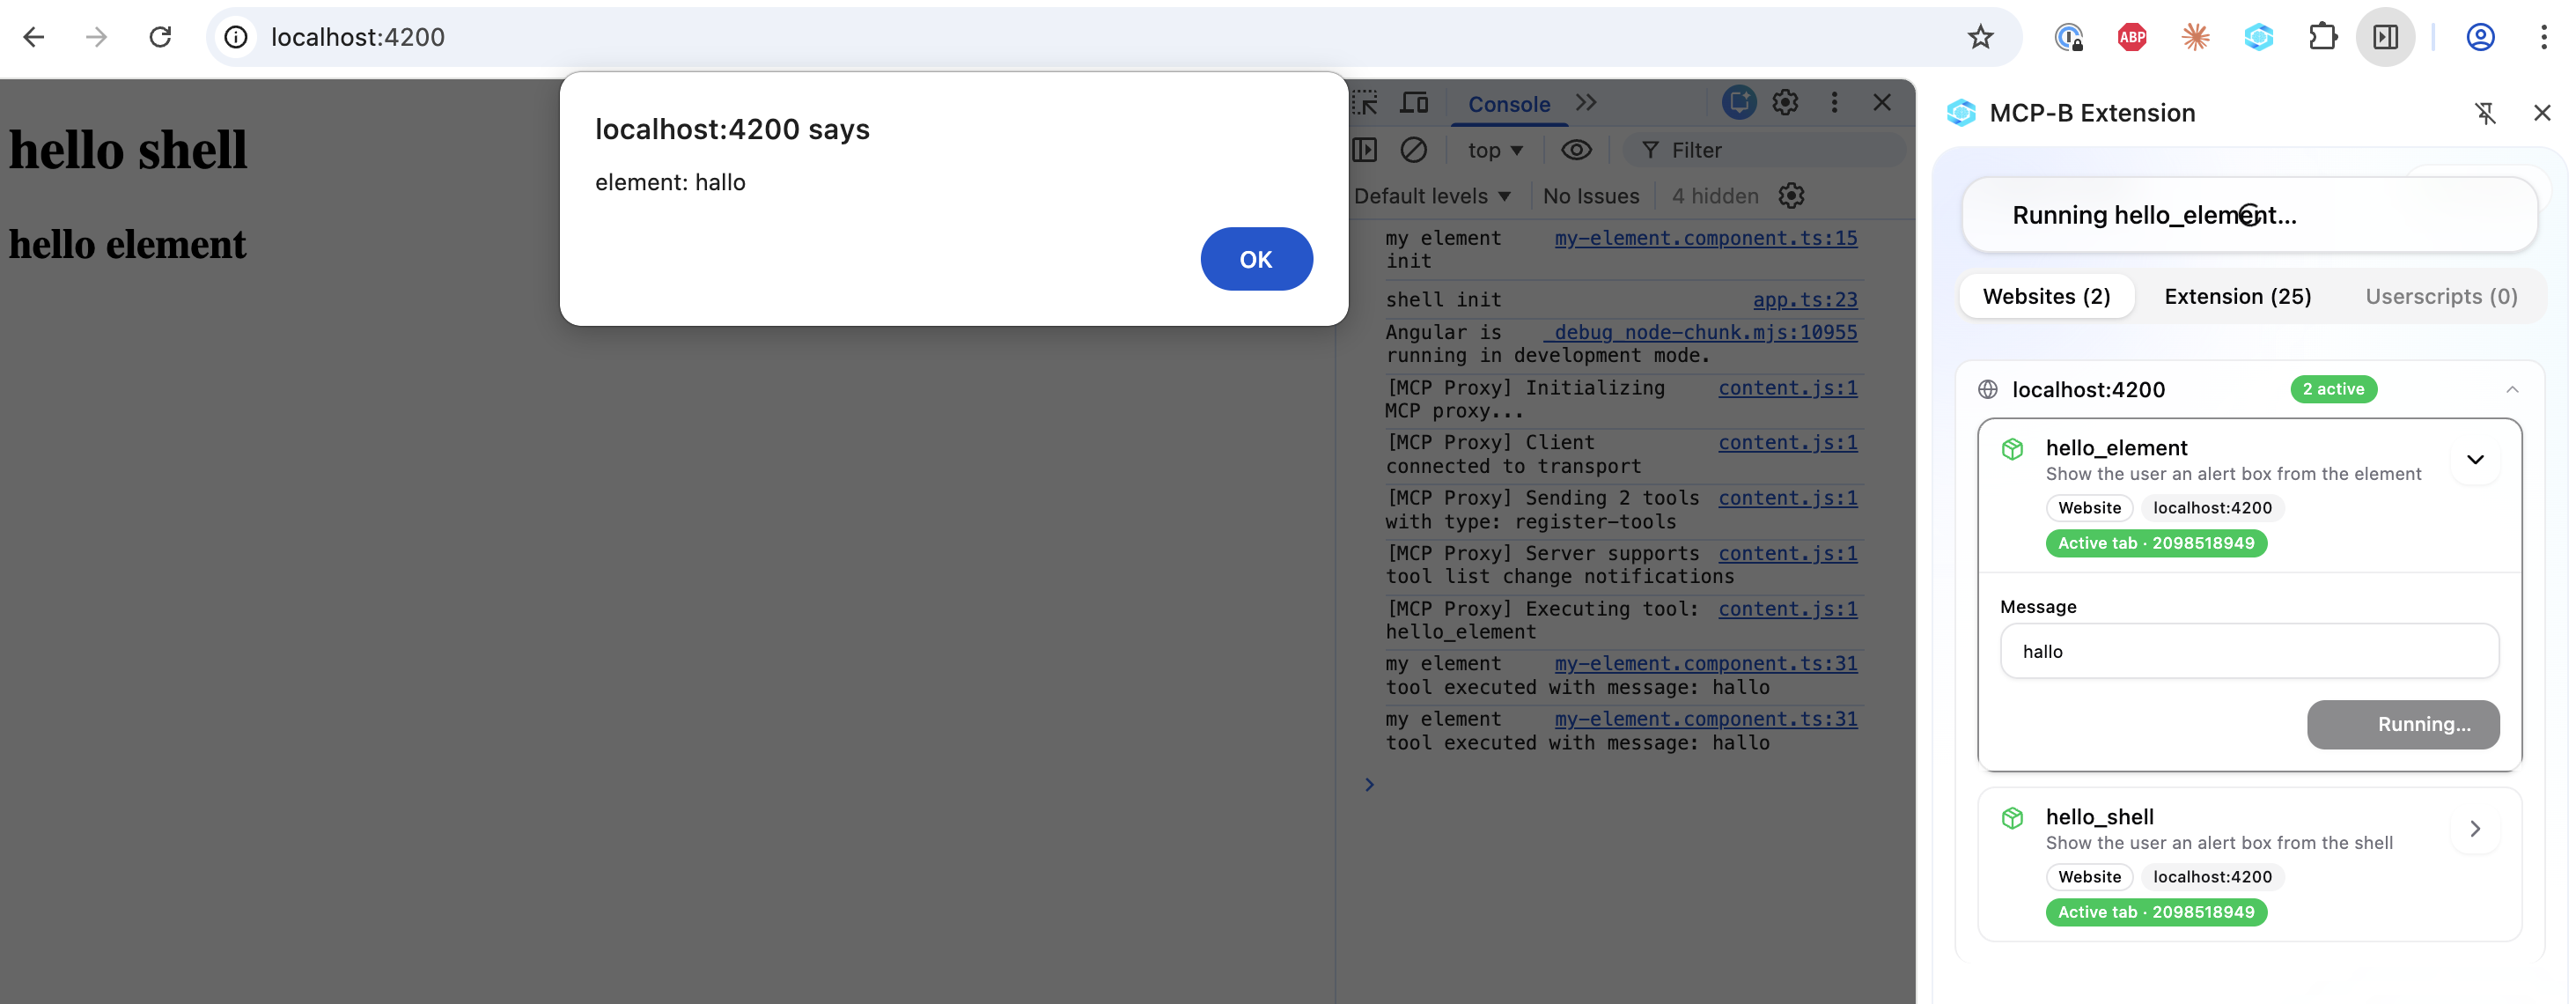Switch to the Extension (25) tab
Viewport: 2576px width, 1004px height.
(x=2237, y=296)
